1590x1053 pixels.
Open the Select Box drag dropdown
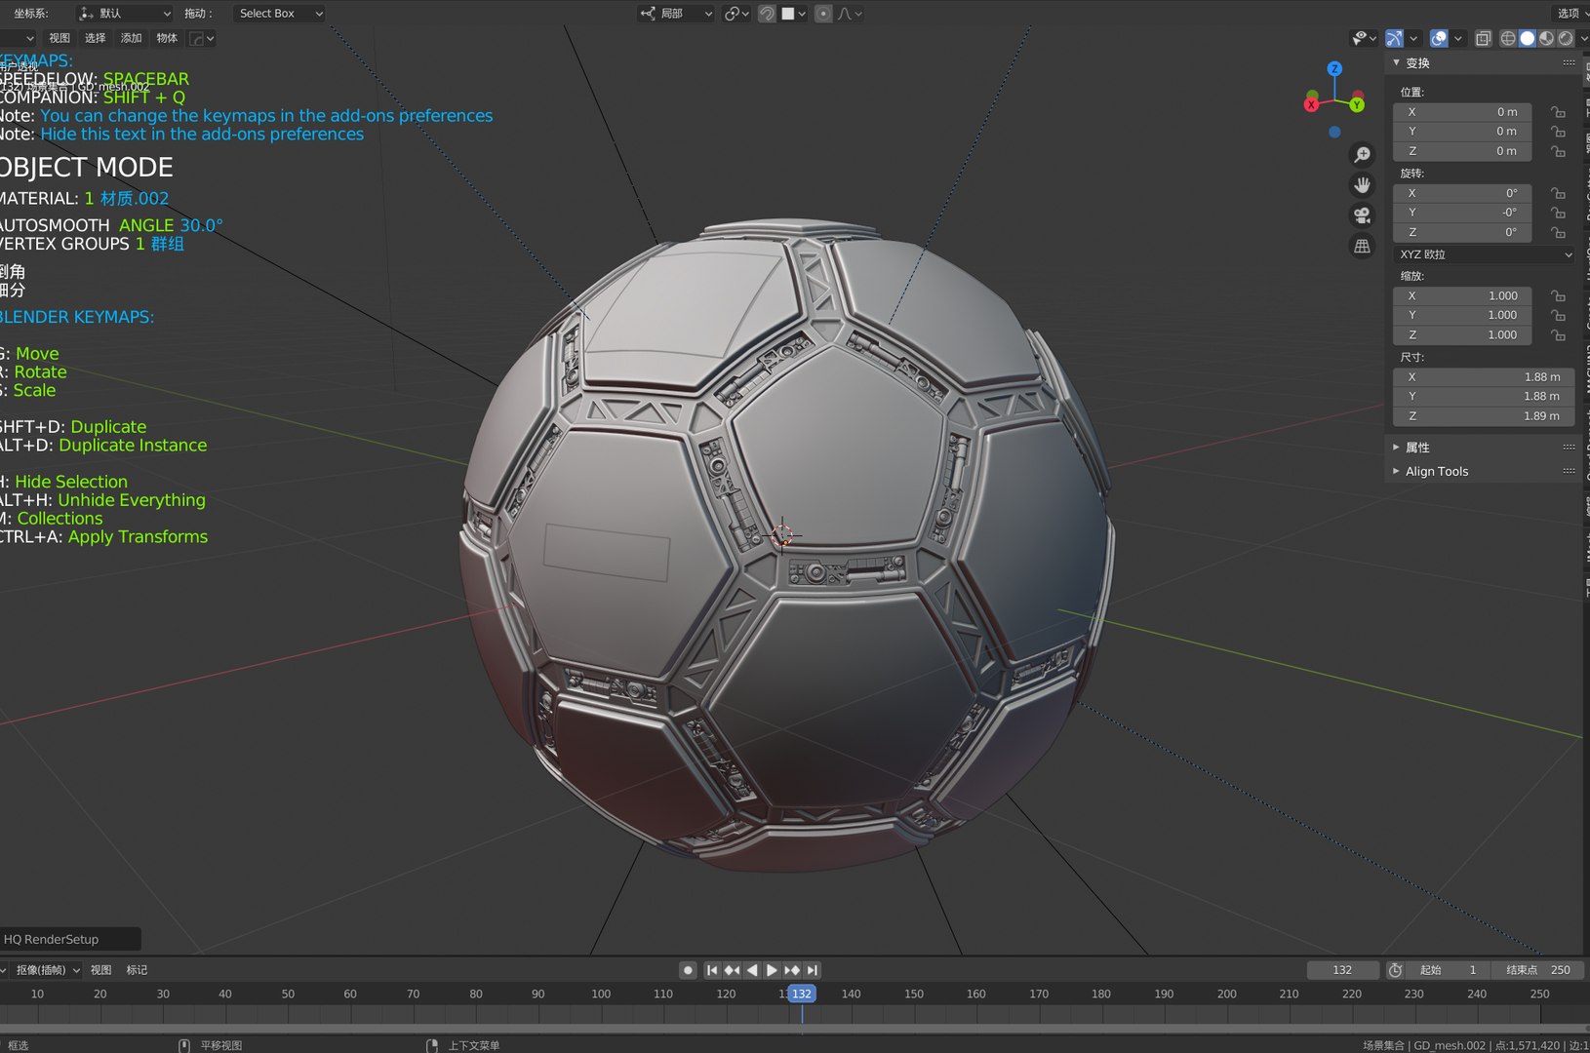tap(279, 14)
